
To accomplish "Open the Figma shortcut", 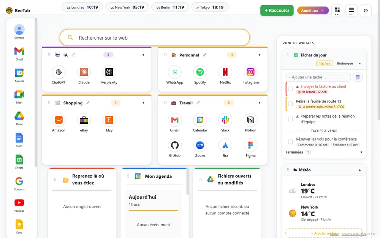I will (250, 145).
